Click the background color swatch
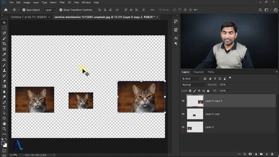279x157 pixels. 6,145
